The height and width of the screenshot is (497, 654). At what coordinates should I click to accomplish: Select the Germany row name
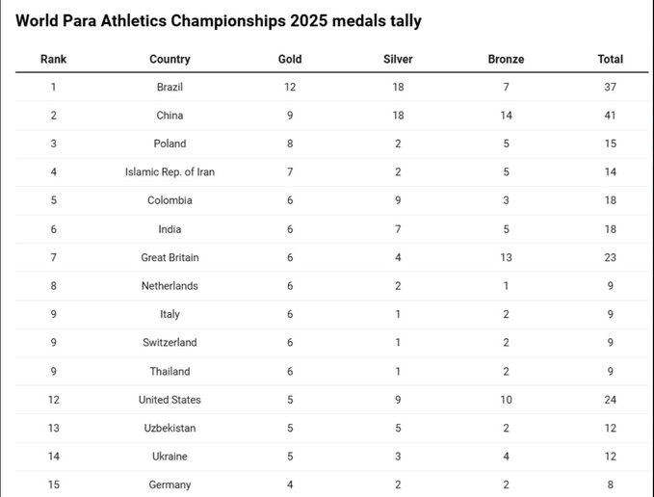point(170,484)
